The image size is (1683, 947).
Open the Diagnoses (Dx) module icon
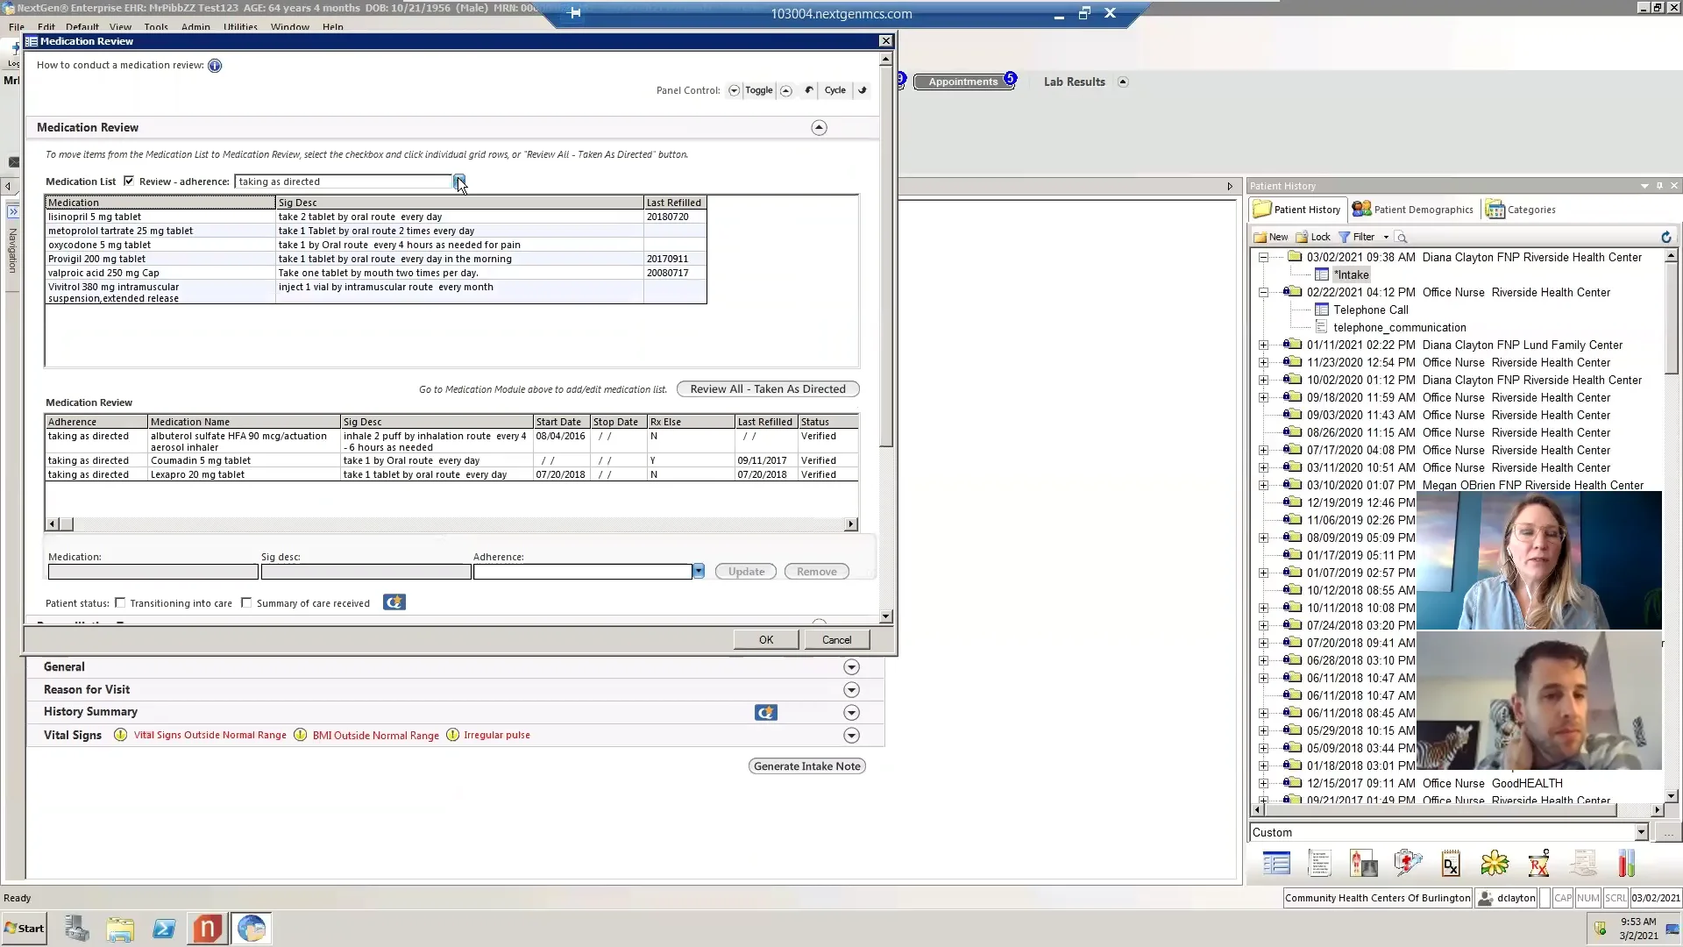coord(1452,864)
